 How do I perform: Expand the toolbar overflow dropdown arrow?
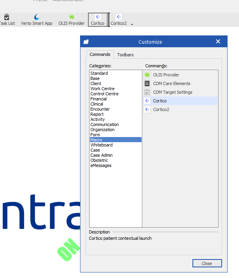(x=132, y=24)
